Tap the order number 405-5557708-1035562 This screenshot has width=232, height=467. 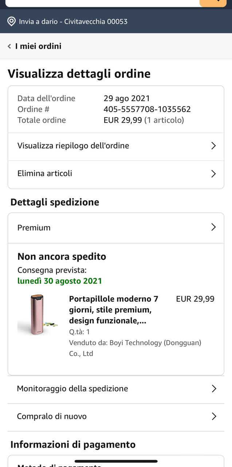[x=147, y=109]
